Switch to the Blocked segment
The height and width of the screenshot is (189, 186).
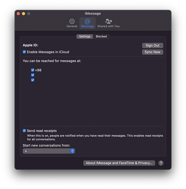[x=101, y=36]
